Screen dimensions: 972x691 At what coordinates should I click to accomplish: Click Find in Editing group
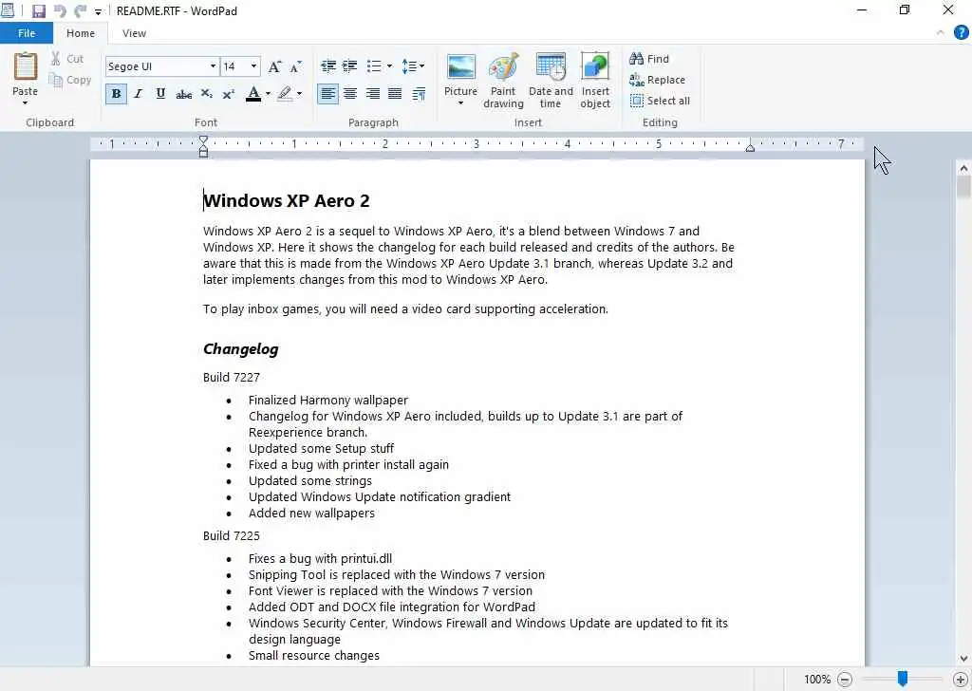click(x=649, y=59)
